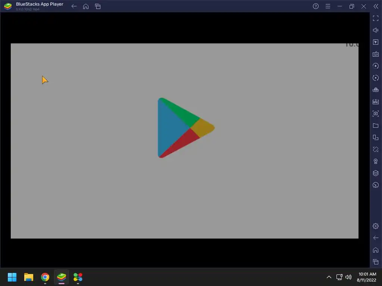Click the rotate screen icon
The width and height of the screenshot is (382, 286).
click(x=376, y=137)
